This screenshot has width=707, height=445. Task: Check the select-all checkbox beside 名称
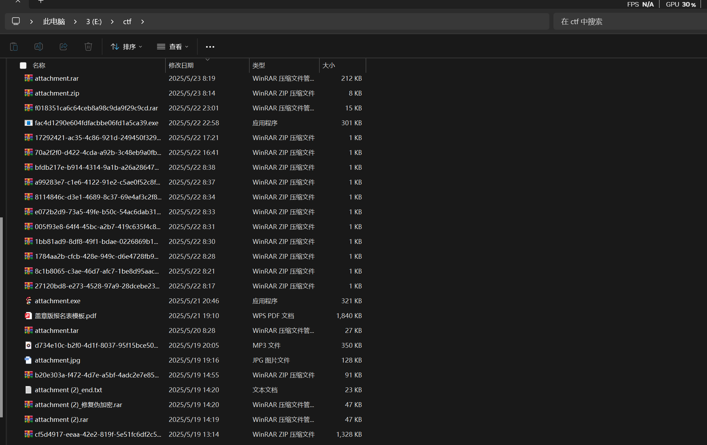click(x=23, y=65)
